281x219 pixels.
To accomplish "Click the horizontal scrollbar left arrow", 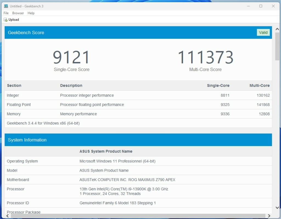I will point(7,216).
